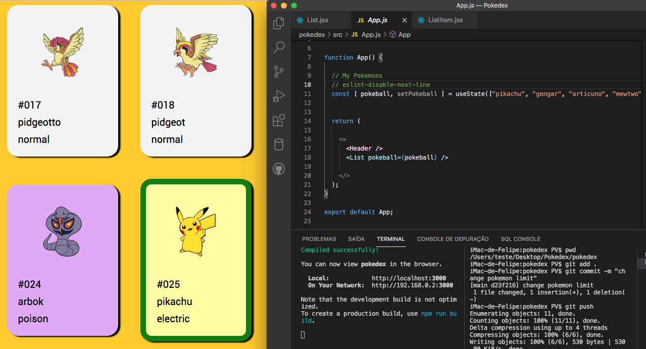The image size is (646, 349).
Task: Click the React icon on the List.jsx tab
Action: (300, 20)
